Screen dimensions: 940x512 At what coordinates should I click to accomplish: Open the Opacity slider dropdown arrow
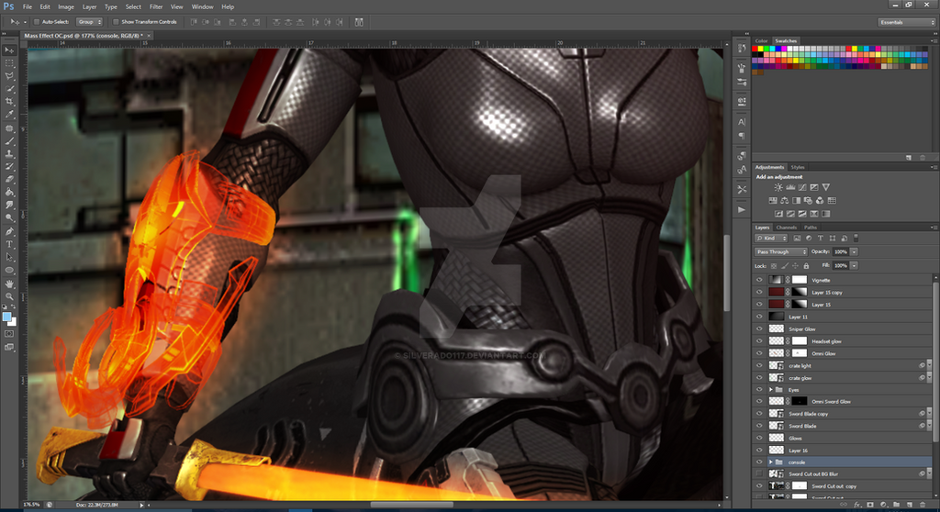point(855,251)
